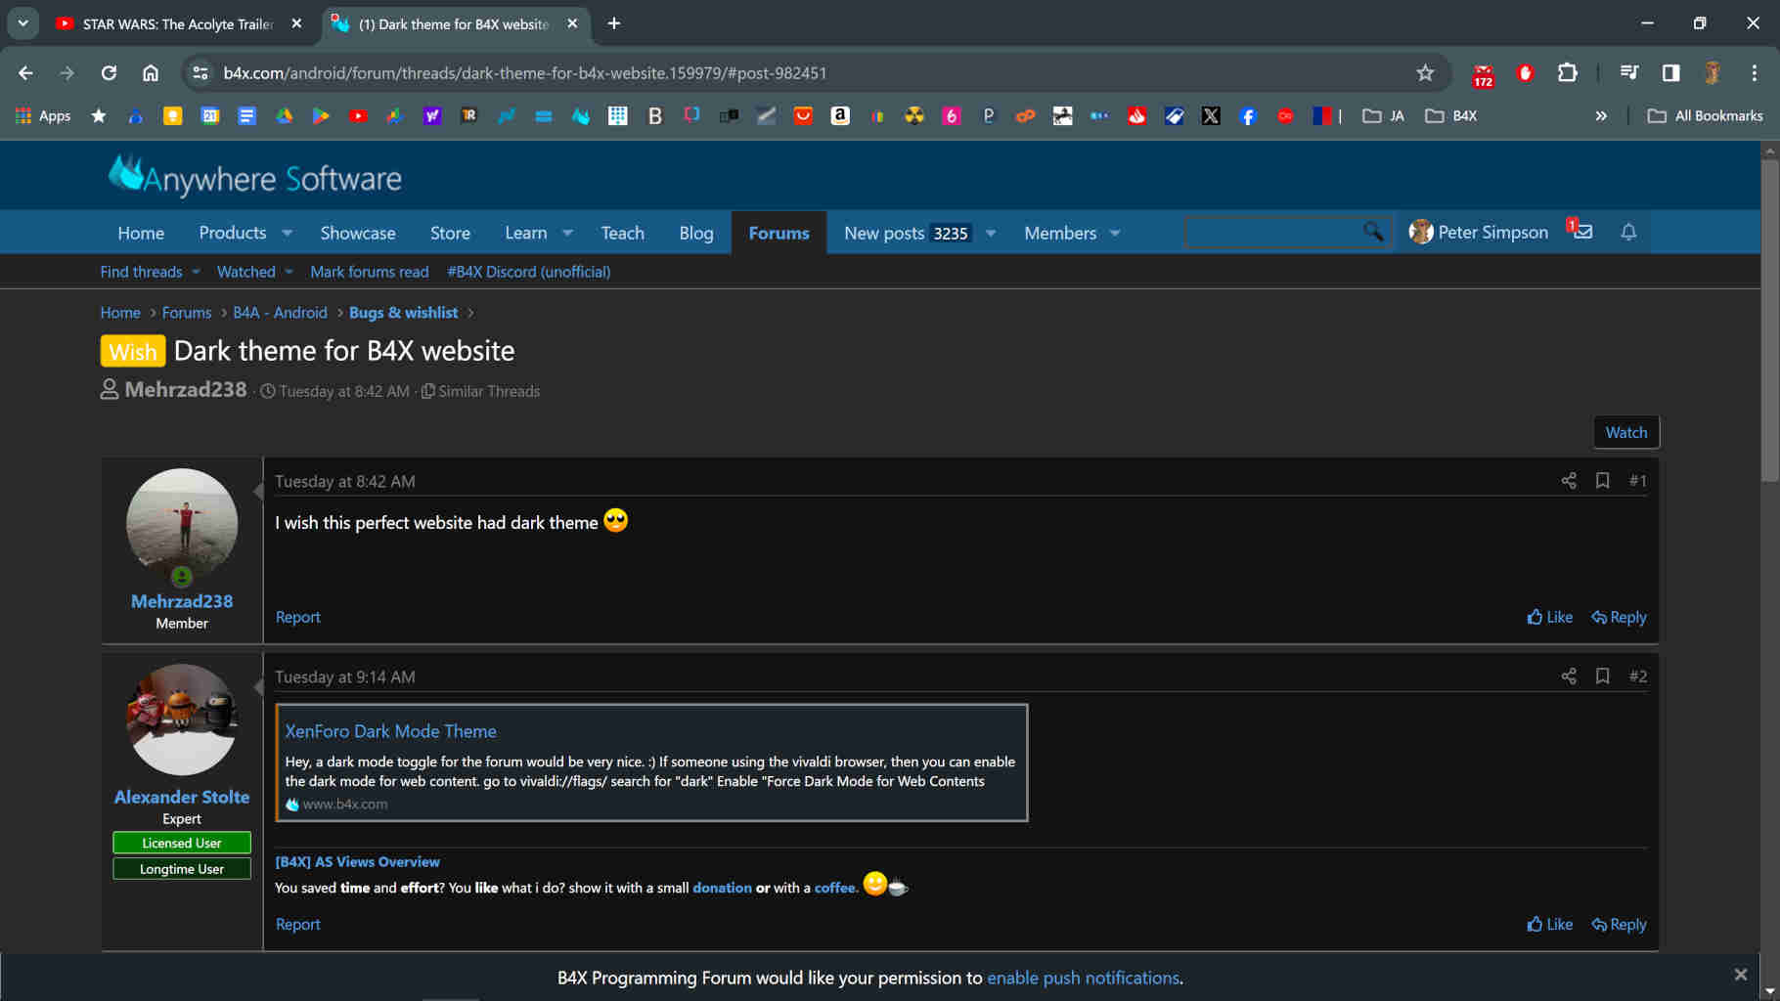The image size is (1780, 1001).
Task: Open the donation link in signature
Action: coord(722,888)
